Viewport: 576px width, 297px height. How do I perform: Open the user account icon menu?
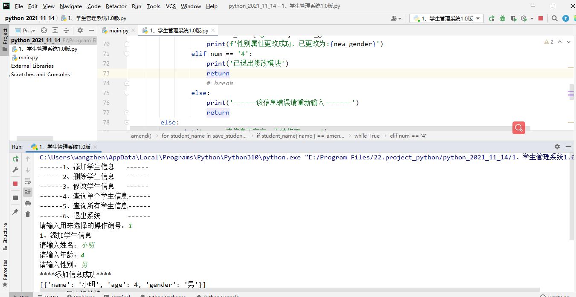pos(396,18)
